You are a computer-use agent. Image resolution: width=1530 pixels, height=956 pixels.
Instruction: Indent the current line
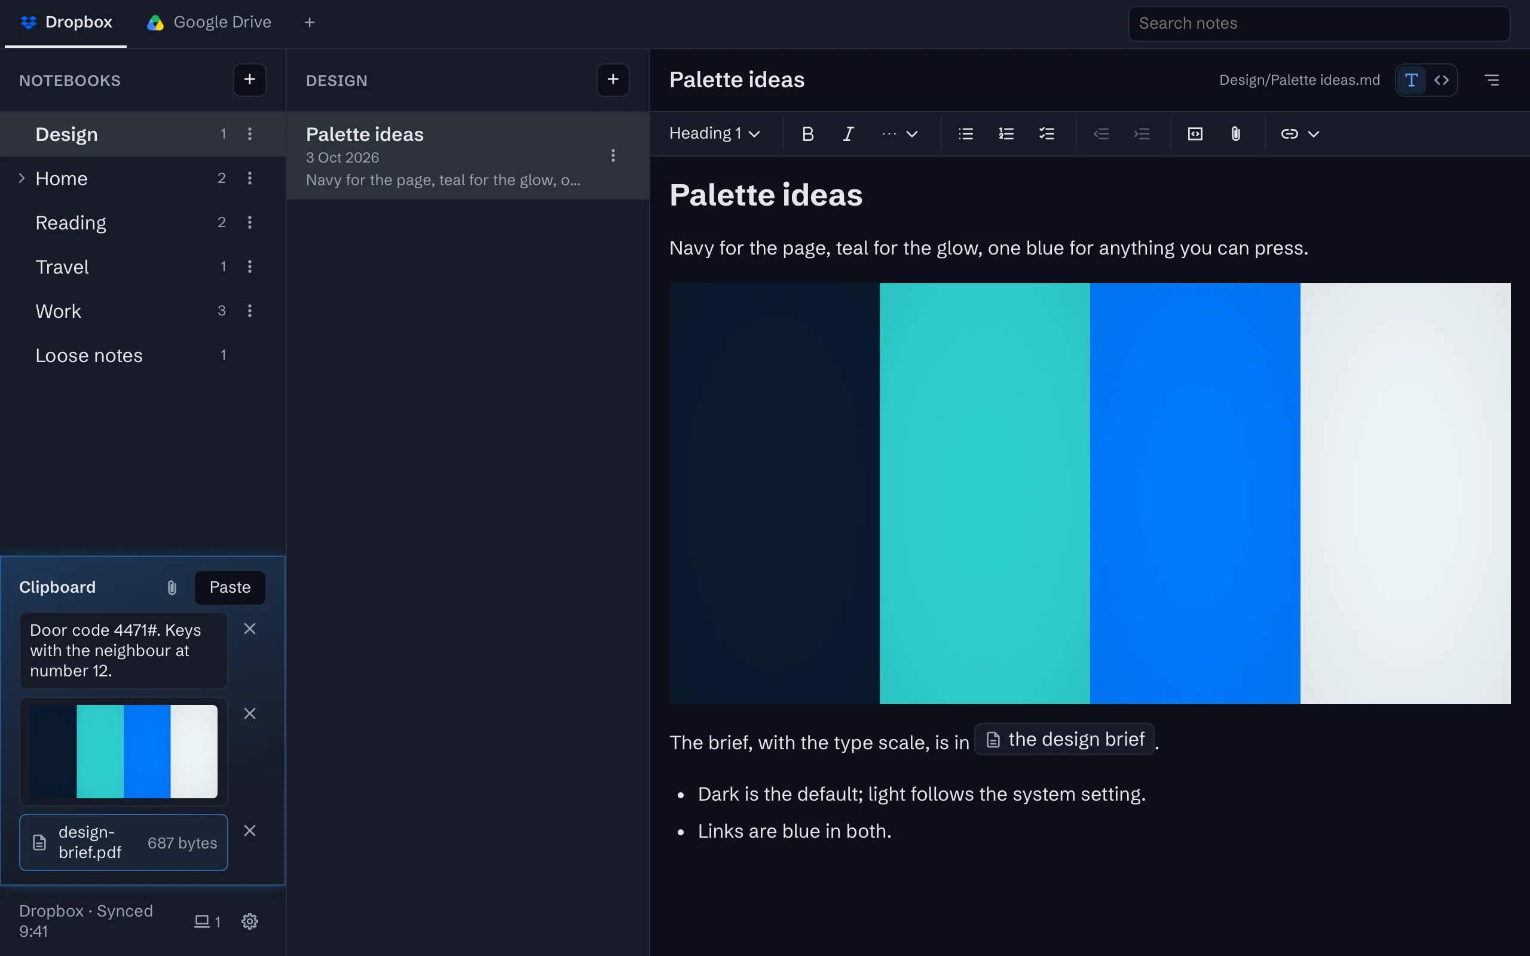[x=1142, y=134]
